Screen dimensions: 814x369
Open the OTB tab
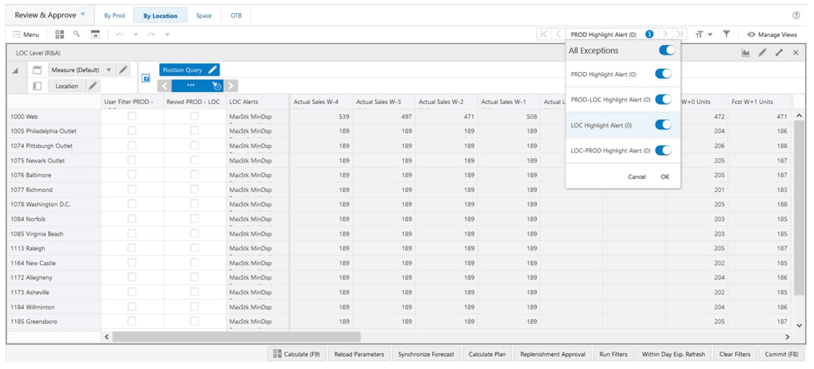[x=236, y=16]
